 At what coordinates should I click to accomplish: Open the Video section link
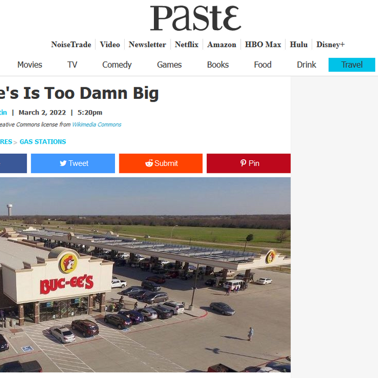[110, 45]
